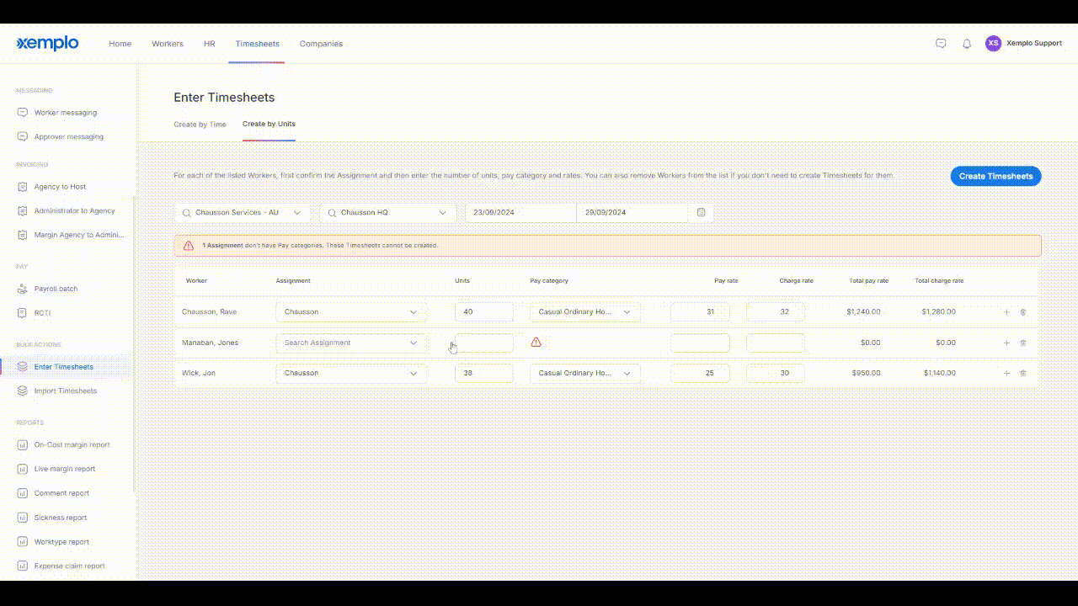Click the Payroll batch icon

coord(23,289)
